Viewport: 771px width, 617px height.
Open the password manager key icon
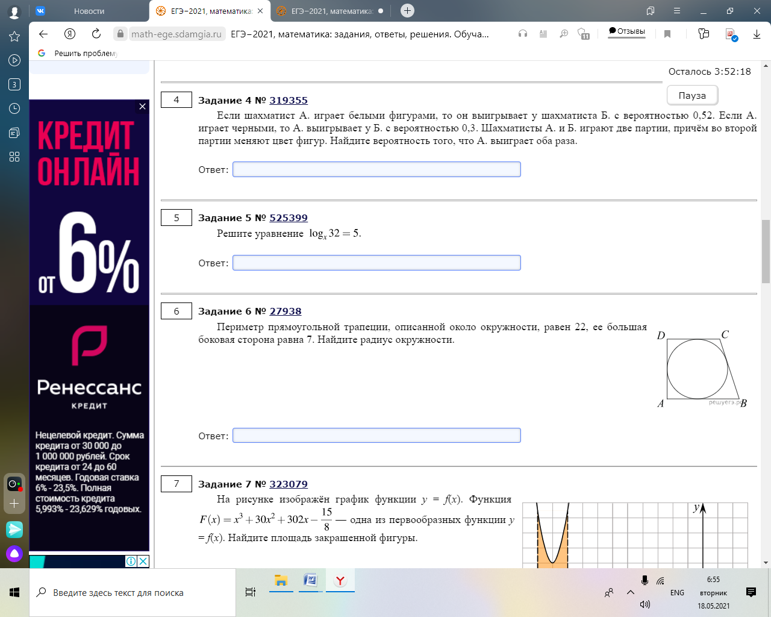click(704, 34)
